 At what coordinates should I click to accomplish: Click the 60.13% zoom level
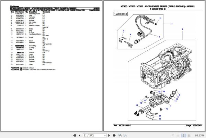coord(199,135)
